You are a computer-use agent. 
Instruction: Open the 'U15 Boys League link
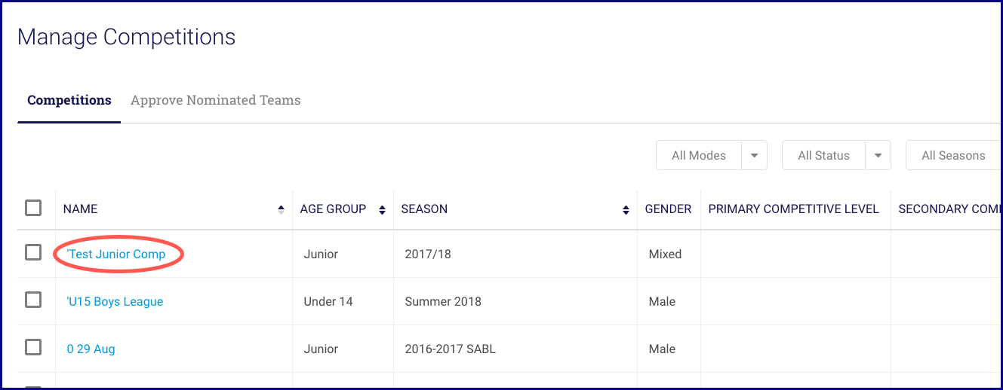point(115,302)
